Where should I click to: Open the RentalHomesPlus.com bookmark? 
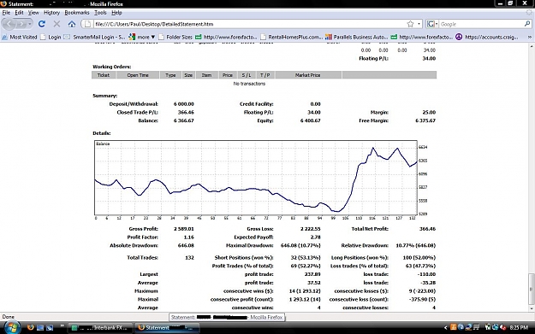[291, 37]
